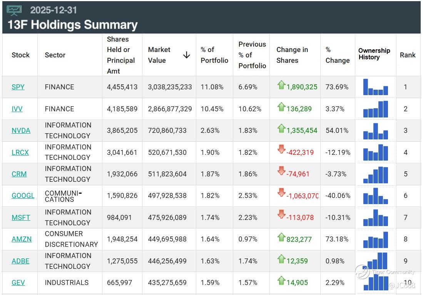Screen dimensions: 423x295
Task: Click red down arrow in MSFT row
Action: click(x=281, y=215)
